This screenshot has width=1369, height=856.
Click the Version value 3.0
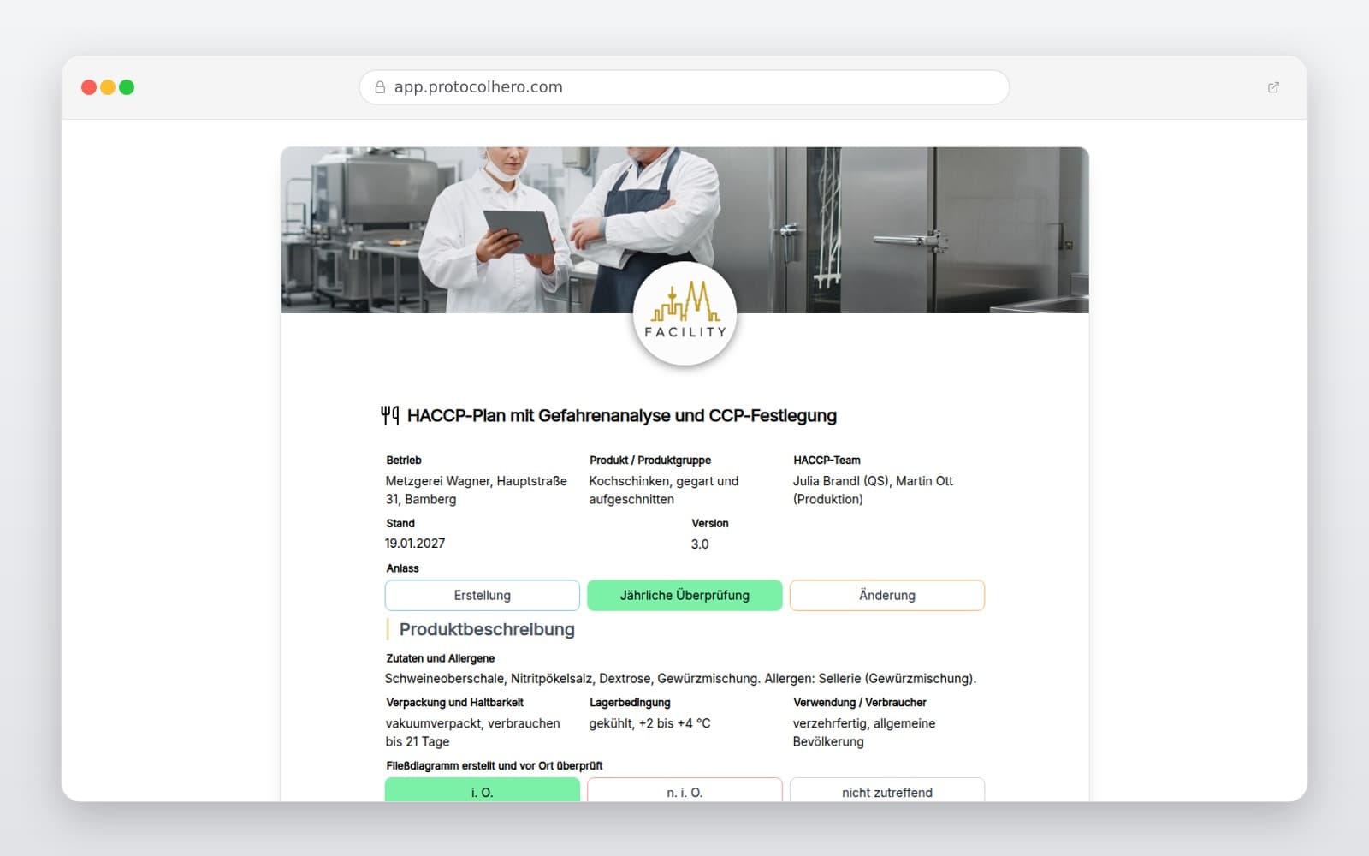point(700,544)
